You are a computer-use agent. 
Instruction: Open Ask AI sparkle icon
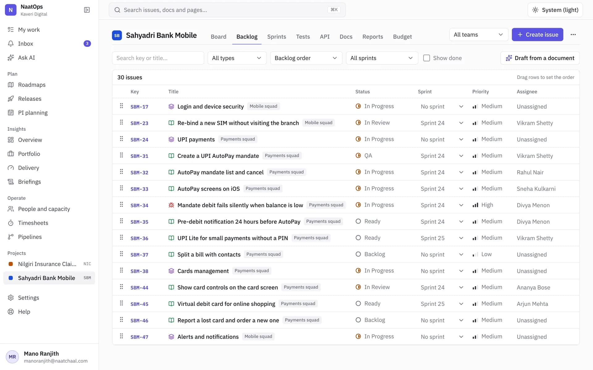(x=11, y=58)
